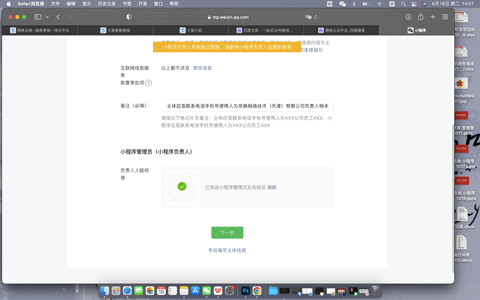Open the 帮助 menu

174,4
